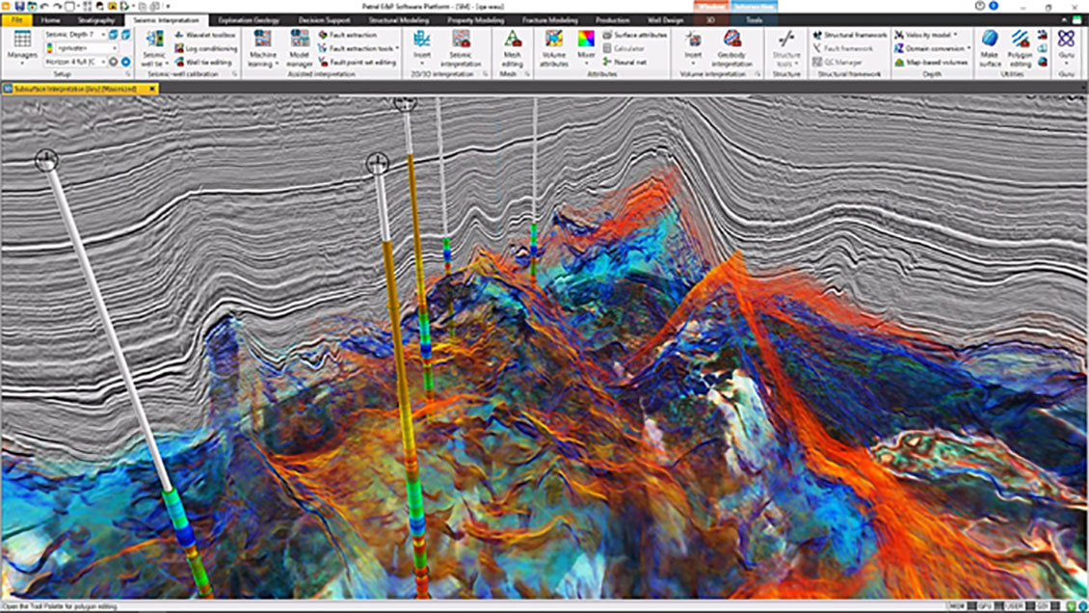Open the Seismic: Depth 7 dropdown

coord(103,35)
